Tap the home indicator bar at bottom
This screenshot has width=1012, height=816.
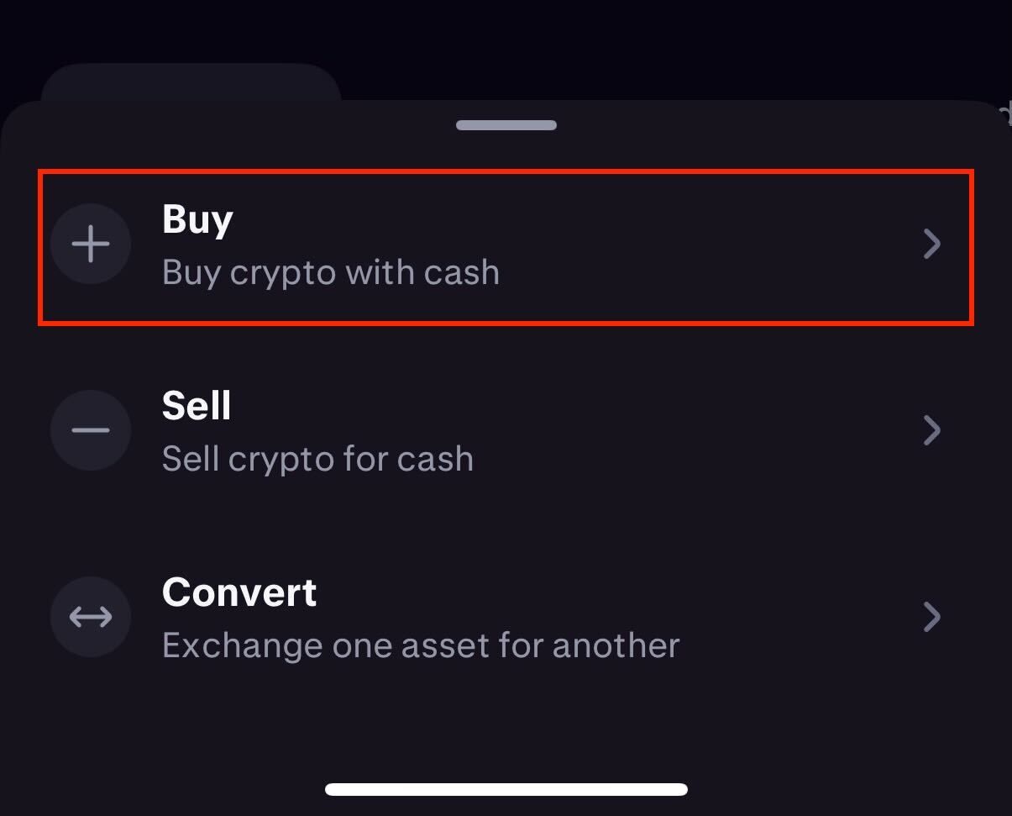point(506,788)
